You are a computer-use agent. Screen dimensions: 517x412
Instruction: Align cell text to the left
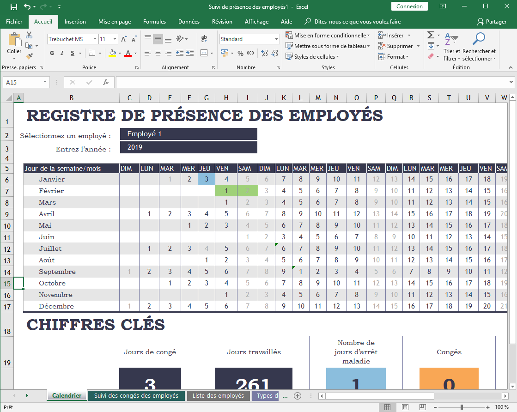pyautogui.click(x=148, y=53)
